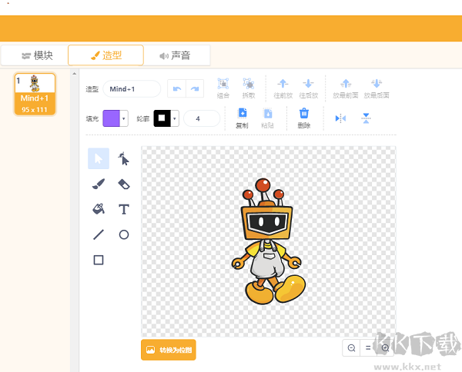Viewport: 462px width, 372px height.
Task: Choose the Reshape tool
Action: [124, 159]
